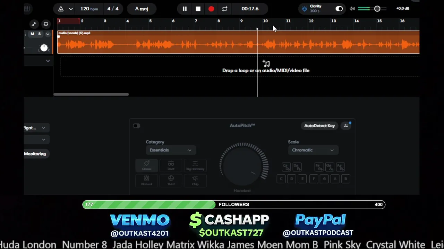Edit the 120 bpm tempo value

(x=89, y=9)
